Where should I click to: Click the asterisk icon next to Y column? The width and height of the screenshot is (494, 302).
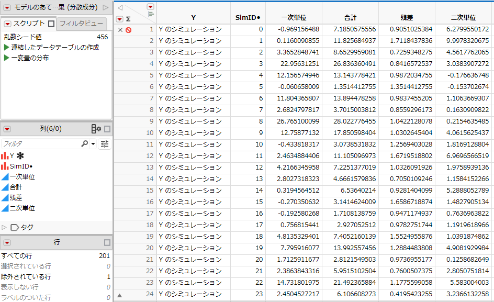click(x=20, y=156)
